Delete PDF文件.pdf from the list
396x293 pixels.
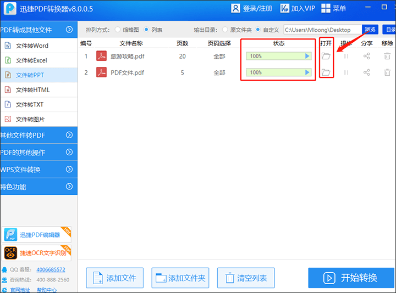click(x=387, y=72)
